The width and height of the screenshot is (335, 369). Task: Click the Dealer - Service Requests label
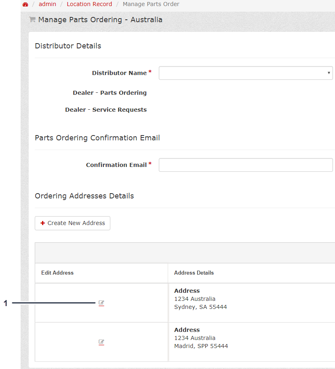coord(106,110)
